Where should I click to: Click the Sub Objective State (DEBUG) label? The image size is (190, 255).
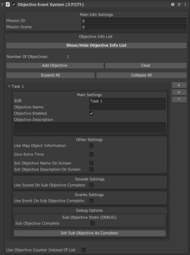tap(89, 217)
